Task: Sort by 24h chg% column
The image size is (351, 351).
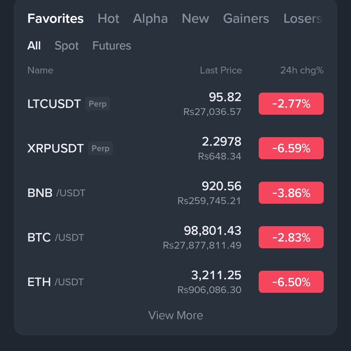Action: tap(302, 70)
